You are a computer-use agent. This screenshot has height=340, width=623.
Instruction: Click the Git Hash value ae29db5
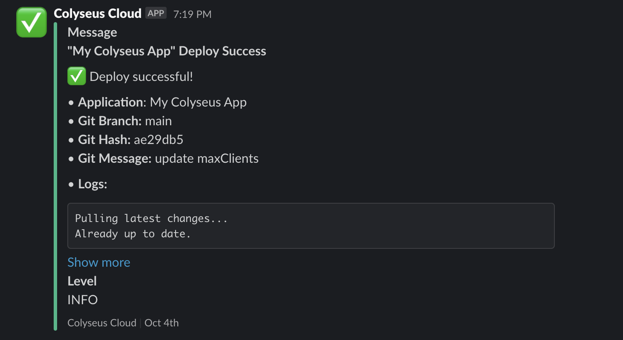(159, 140)
